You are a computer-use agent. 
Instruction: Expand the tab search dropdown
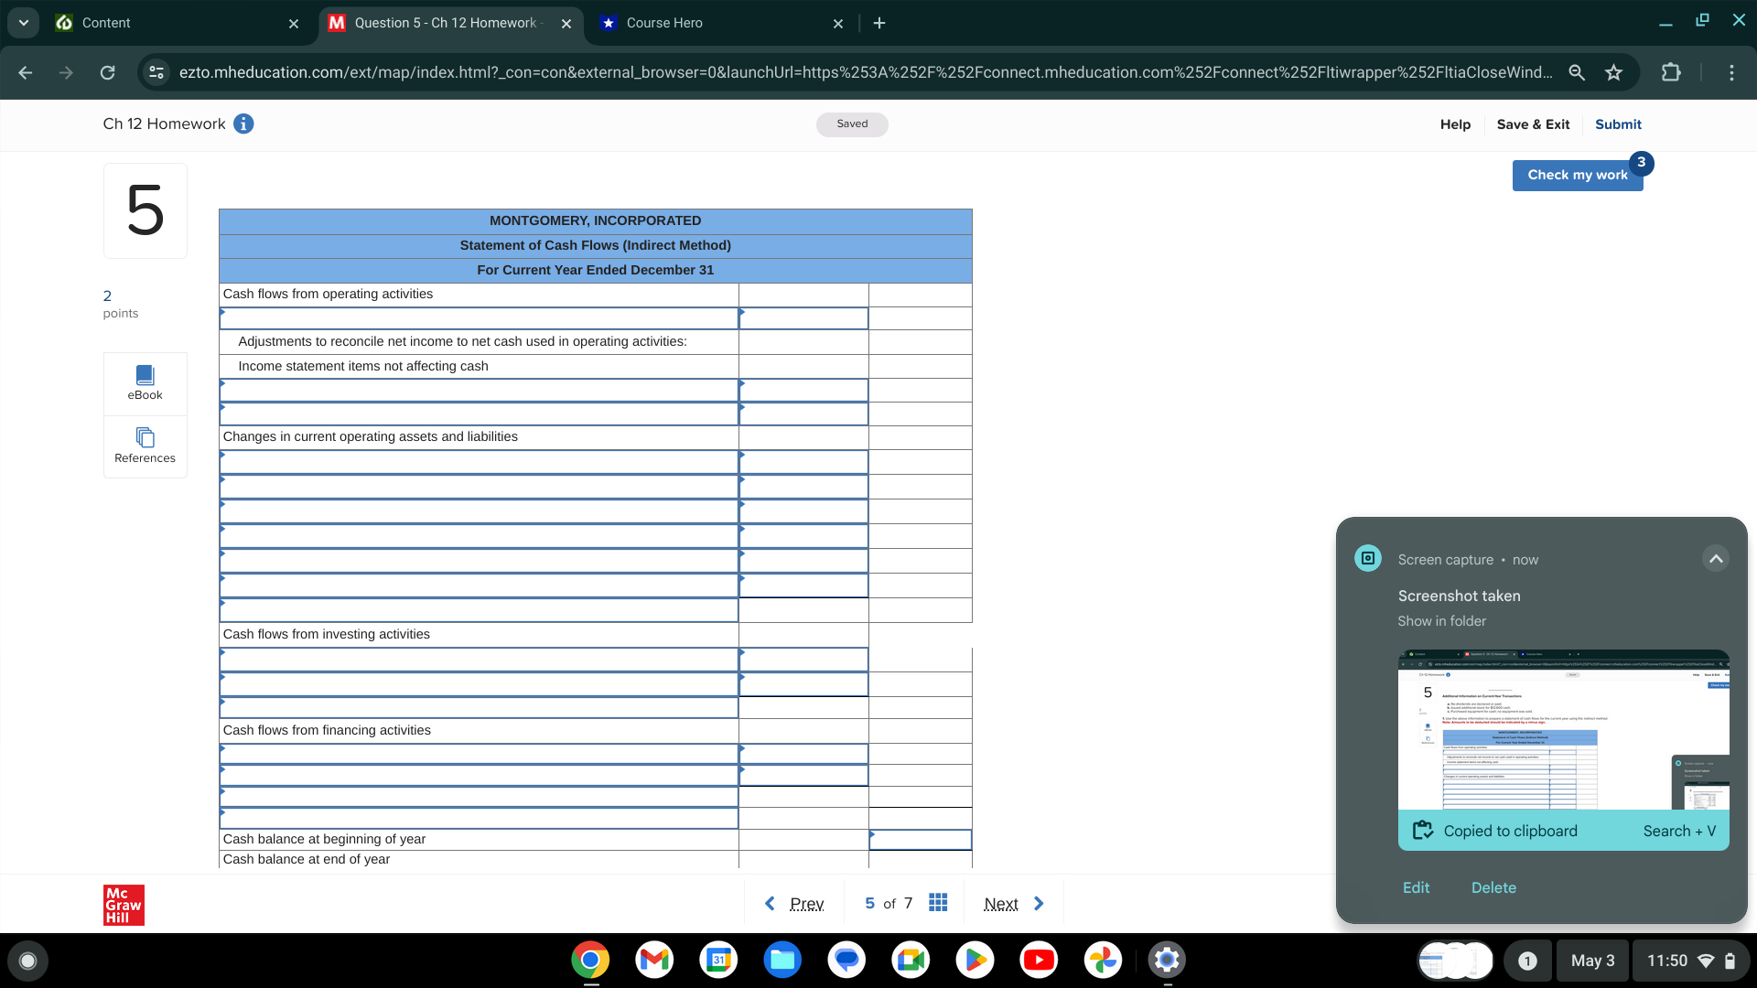click(23, 23)
